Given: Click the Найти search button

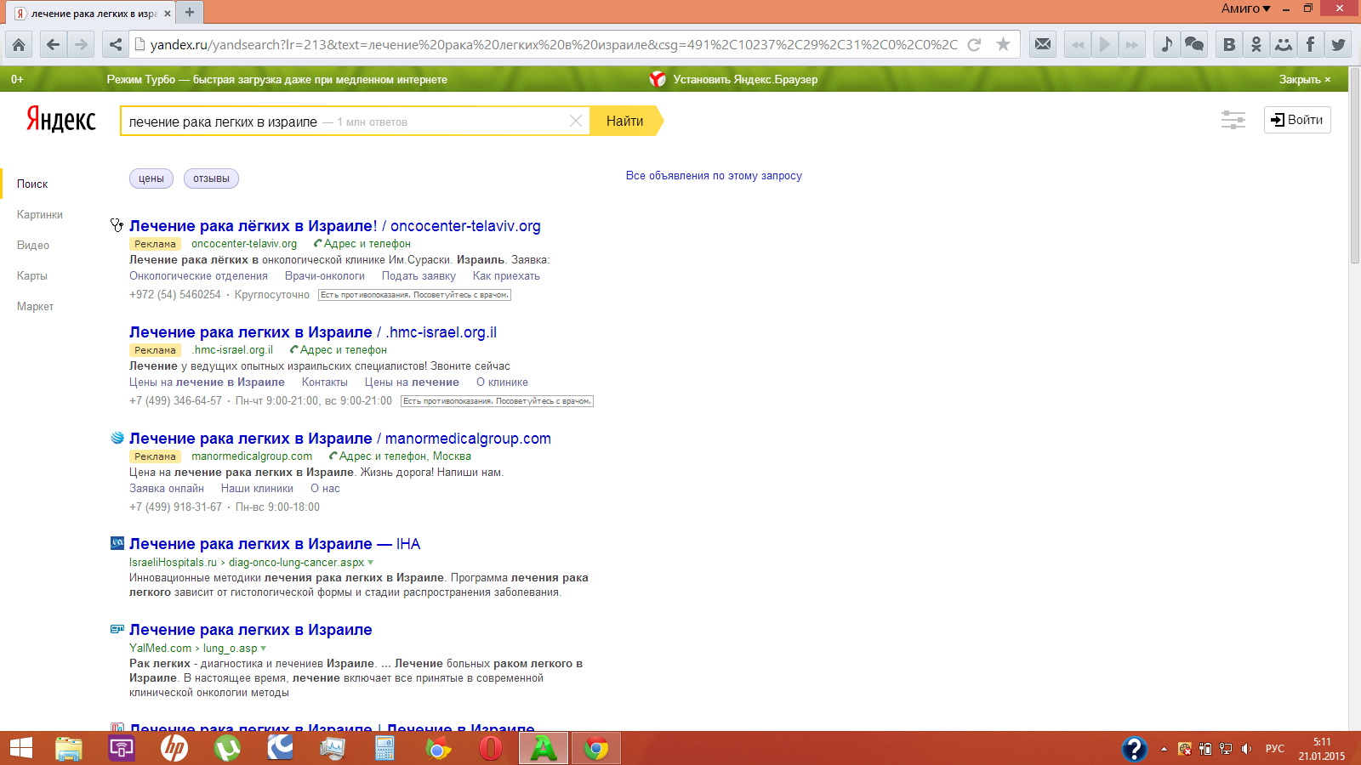Looking at the screenshot, I should click(x=626, y=121).
